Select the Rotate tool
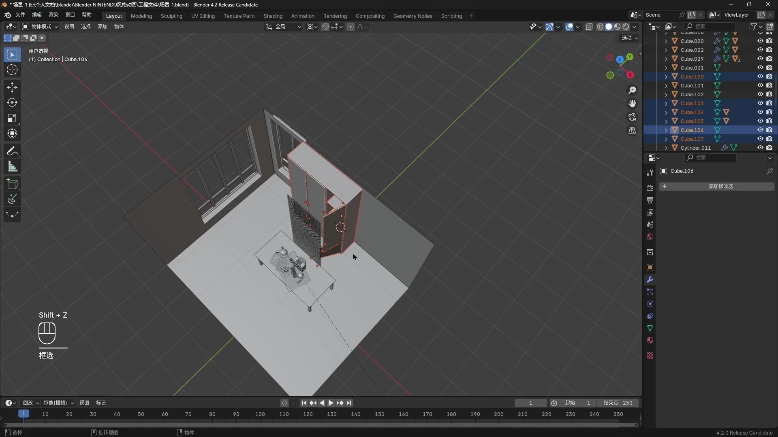 click(12, 102)
